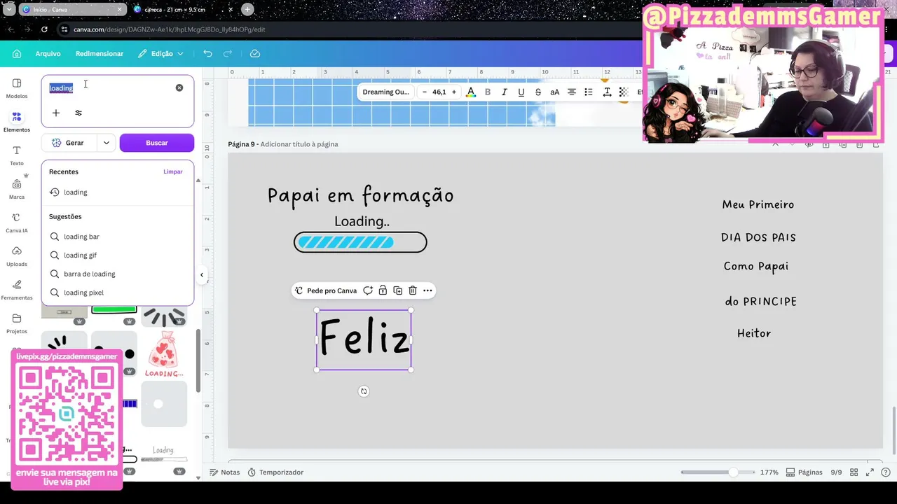This screenshot has height=504, width=897.
Task: Open the Canva IA panel
Action: tap(17, 223)
